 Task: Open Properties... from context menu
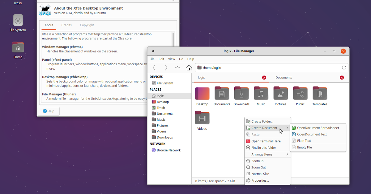point(267,181)
